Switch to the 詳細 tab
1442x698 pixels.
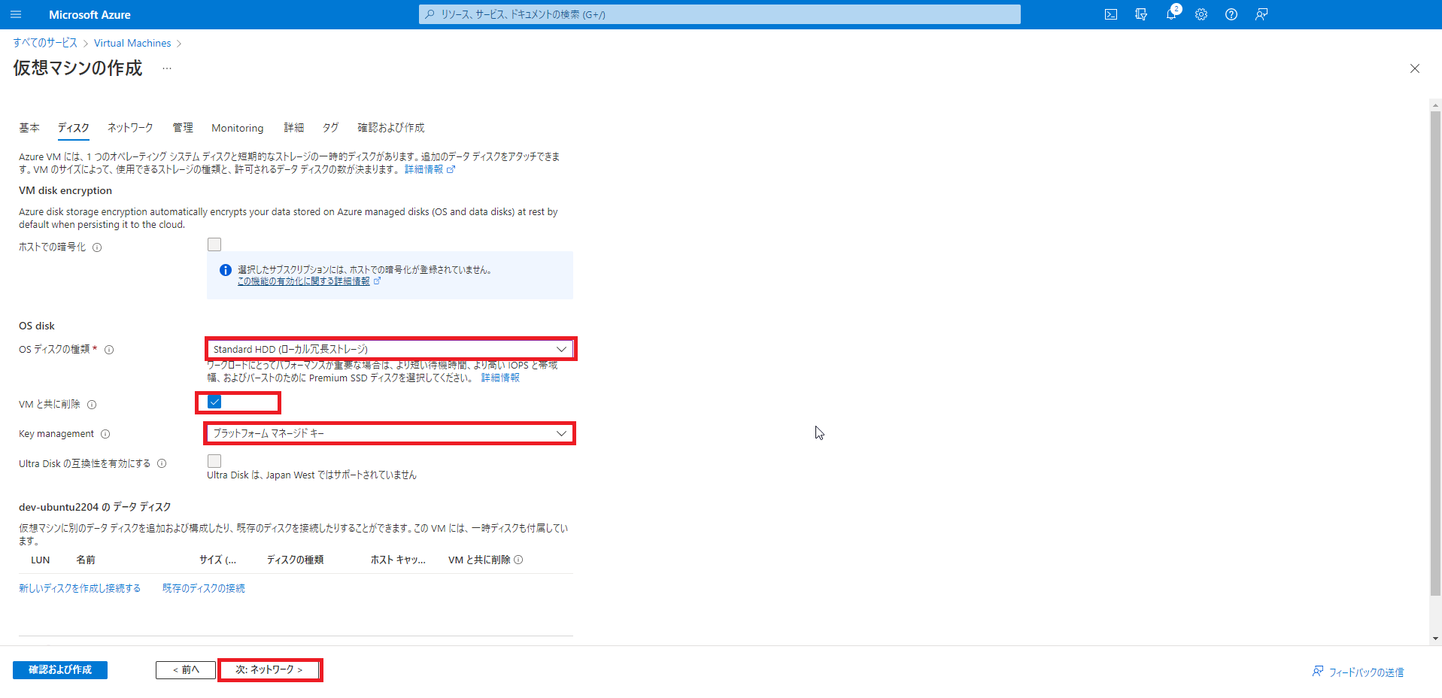click(294, 128)
